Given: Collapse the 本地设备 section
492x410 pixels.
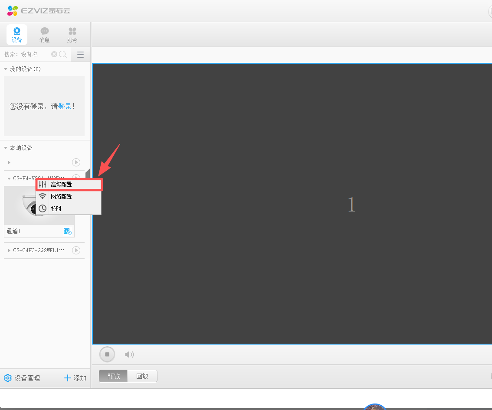Looking at the screenshot, I should pos(6,148).
